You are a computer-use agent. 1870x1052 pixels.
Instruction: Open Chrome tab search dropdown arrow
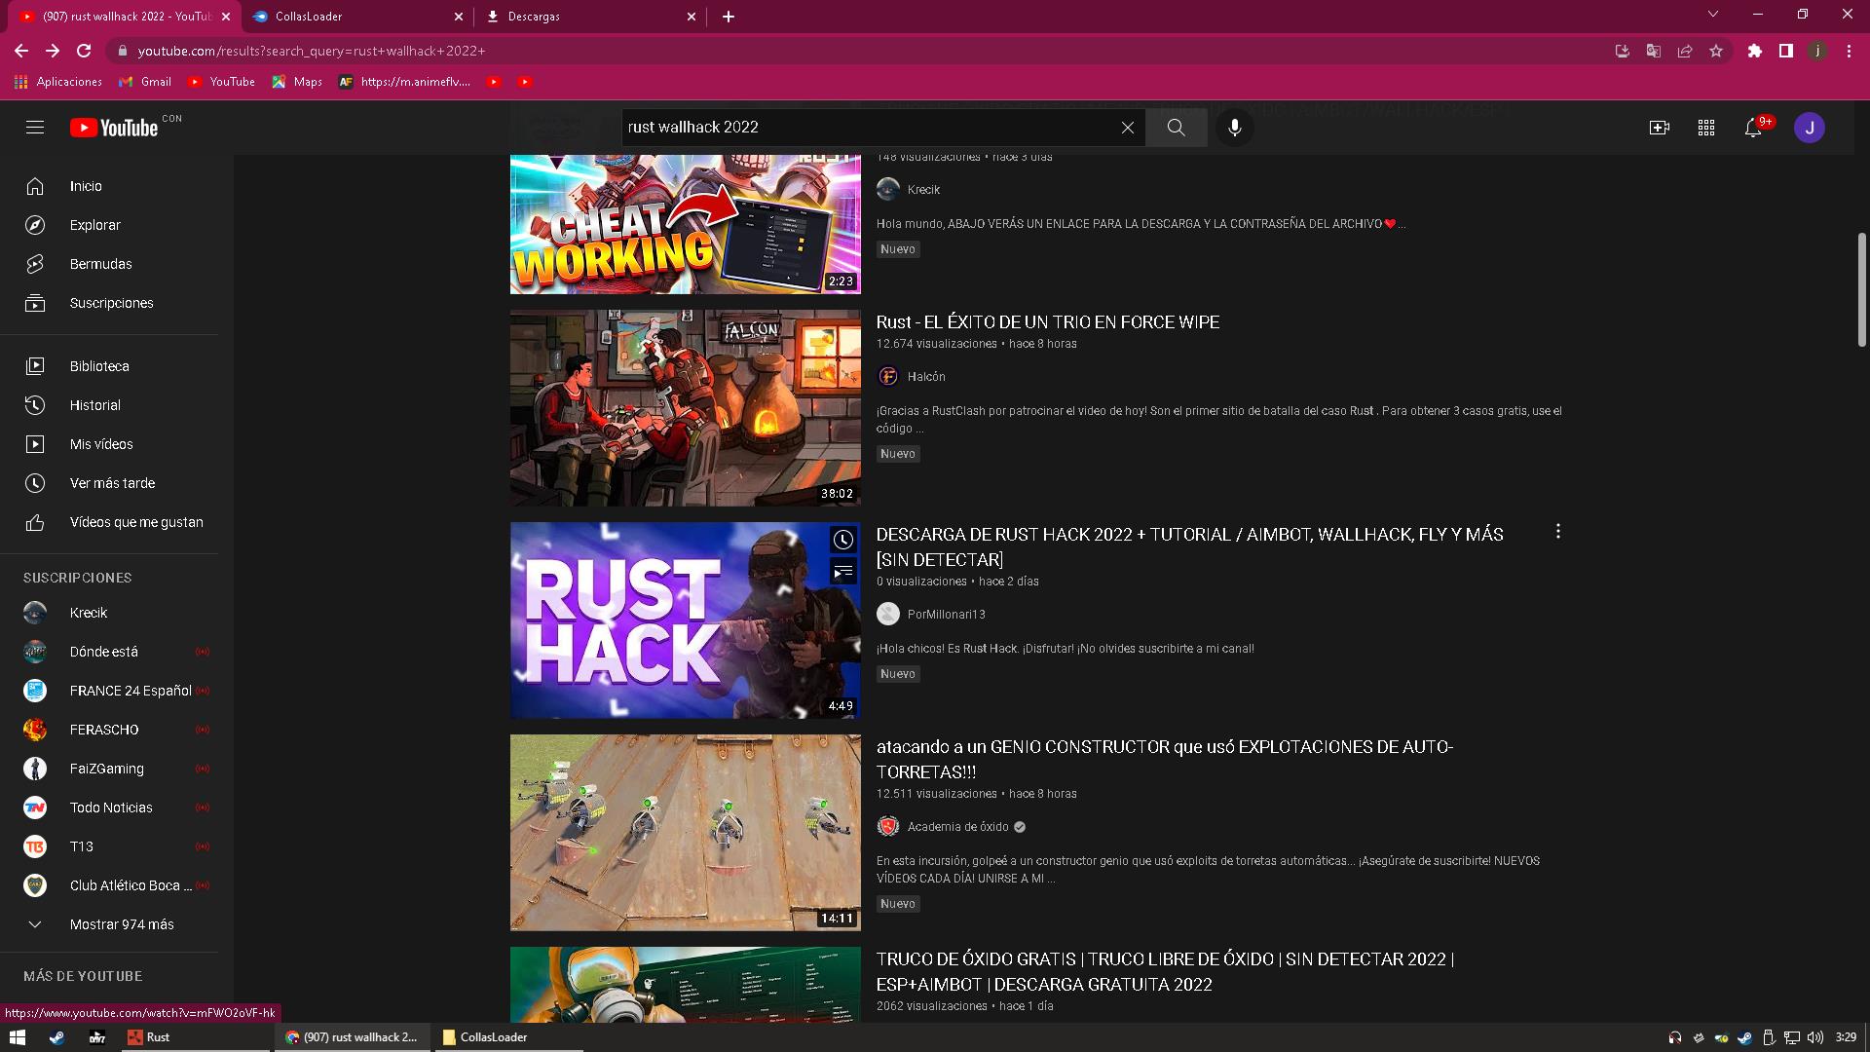(x=1712, y=15)
